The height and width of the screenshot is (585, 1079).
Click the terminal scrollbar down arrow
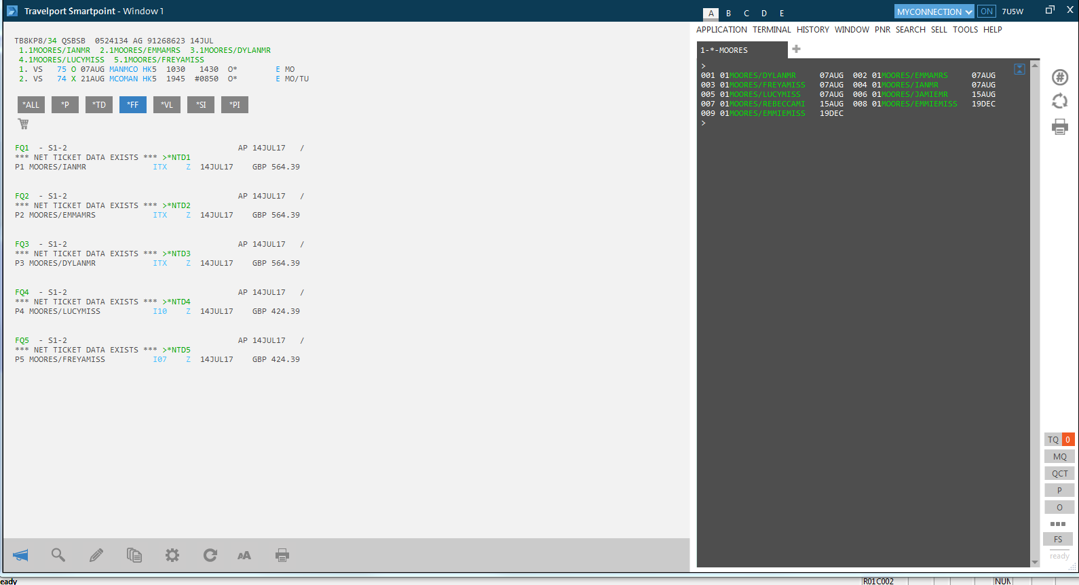point(1035,562)
